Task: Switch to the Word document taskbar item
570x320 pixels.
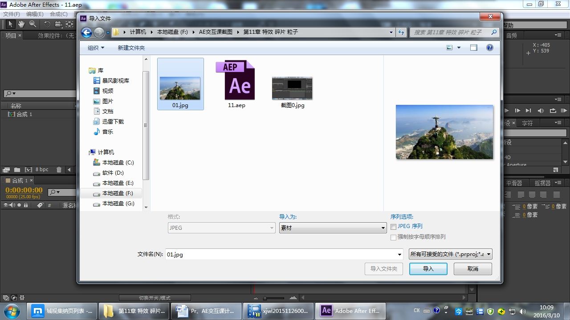Action: pyautogui.click(x=206, y=311)
